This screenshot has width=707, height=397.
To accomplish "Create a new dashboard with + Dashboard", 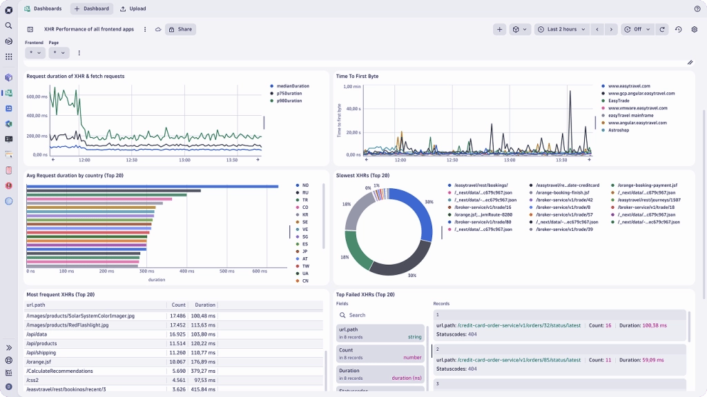I will [x=91, y=8].
